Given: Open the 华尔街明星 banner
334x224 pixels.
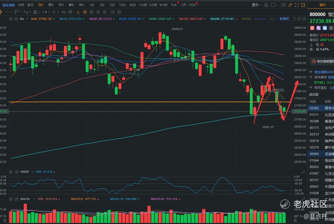Looking at the screenshot, I should (322, 61).
